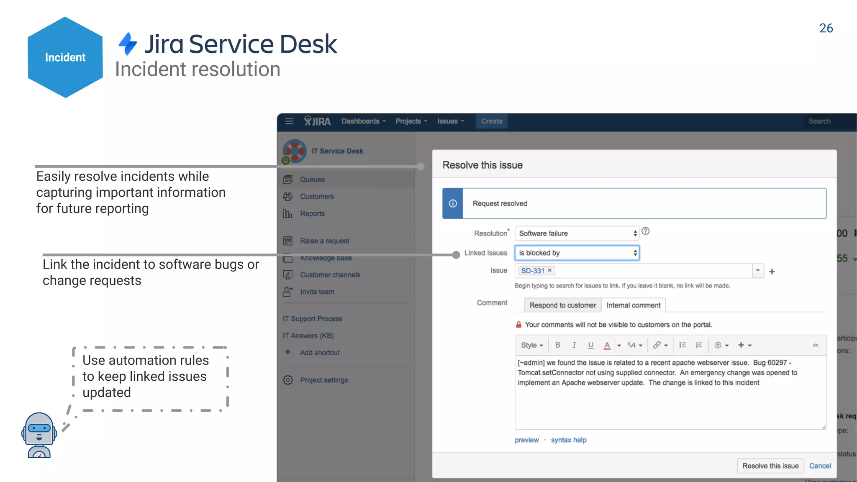This screenshot has width=857, height=482.
Task: Click the red lock icon above editor
Action: coord(518,325)
